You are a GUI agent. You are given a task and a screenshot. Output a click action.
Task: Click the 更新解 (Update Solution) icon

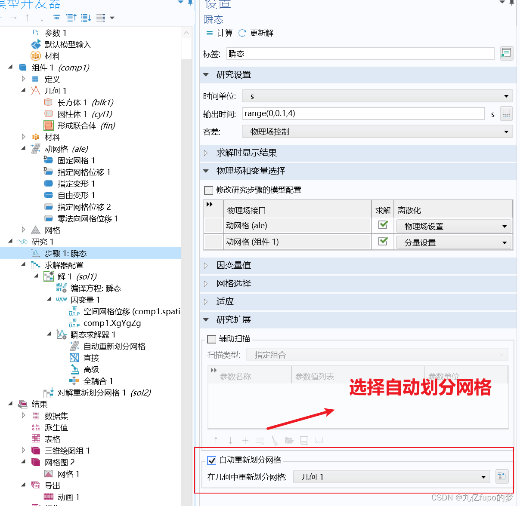coord(242,33)
